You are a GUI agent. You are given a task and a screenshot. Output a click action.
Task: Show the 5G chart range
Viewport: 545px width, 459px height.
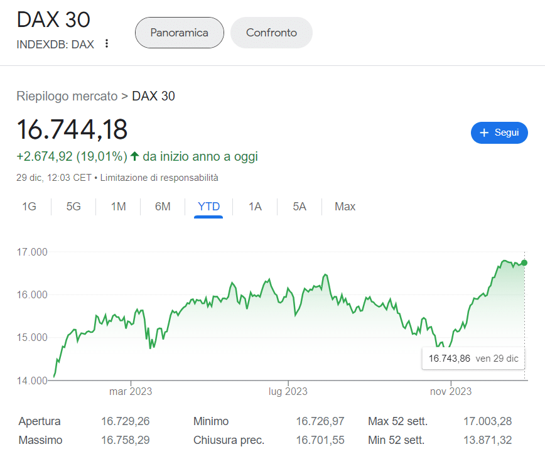pyautogui.click(x=73, y=207)
